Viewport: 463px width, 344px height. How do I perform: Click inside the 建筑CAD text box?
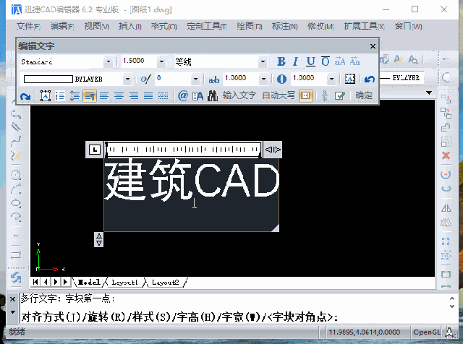[191, 195]
